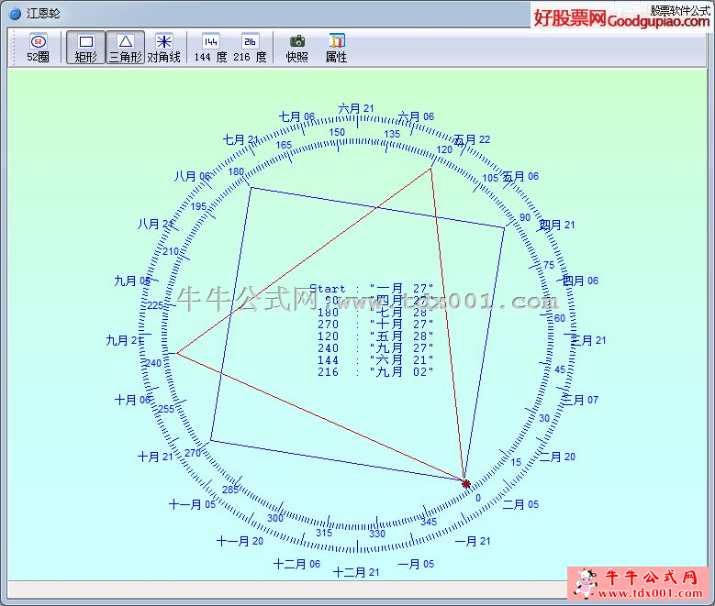Click the 270 十月 27 info line
This screenshot has width=715, height=606.
[x=375, y=325]
